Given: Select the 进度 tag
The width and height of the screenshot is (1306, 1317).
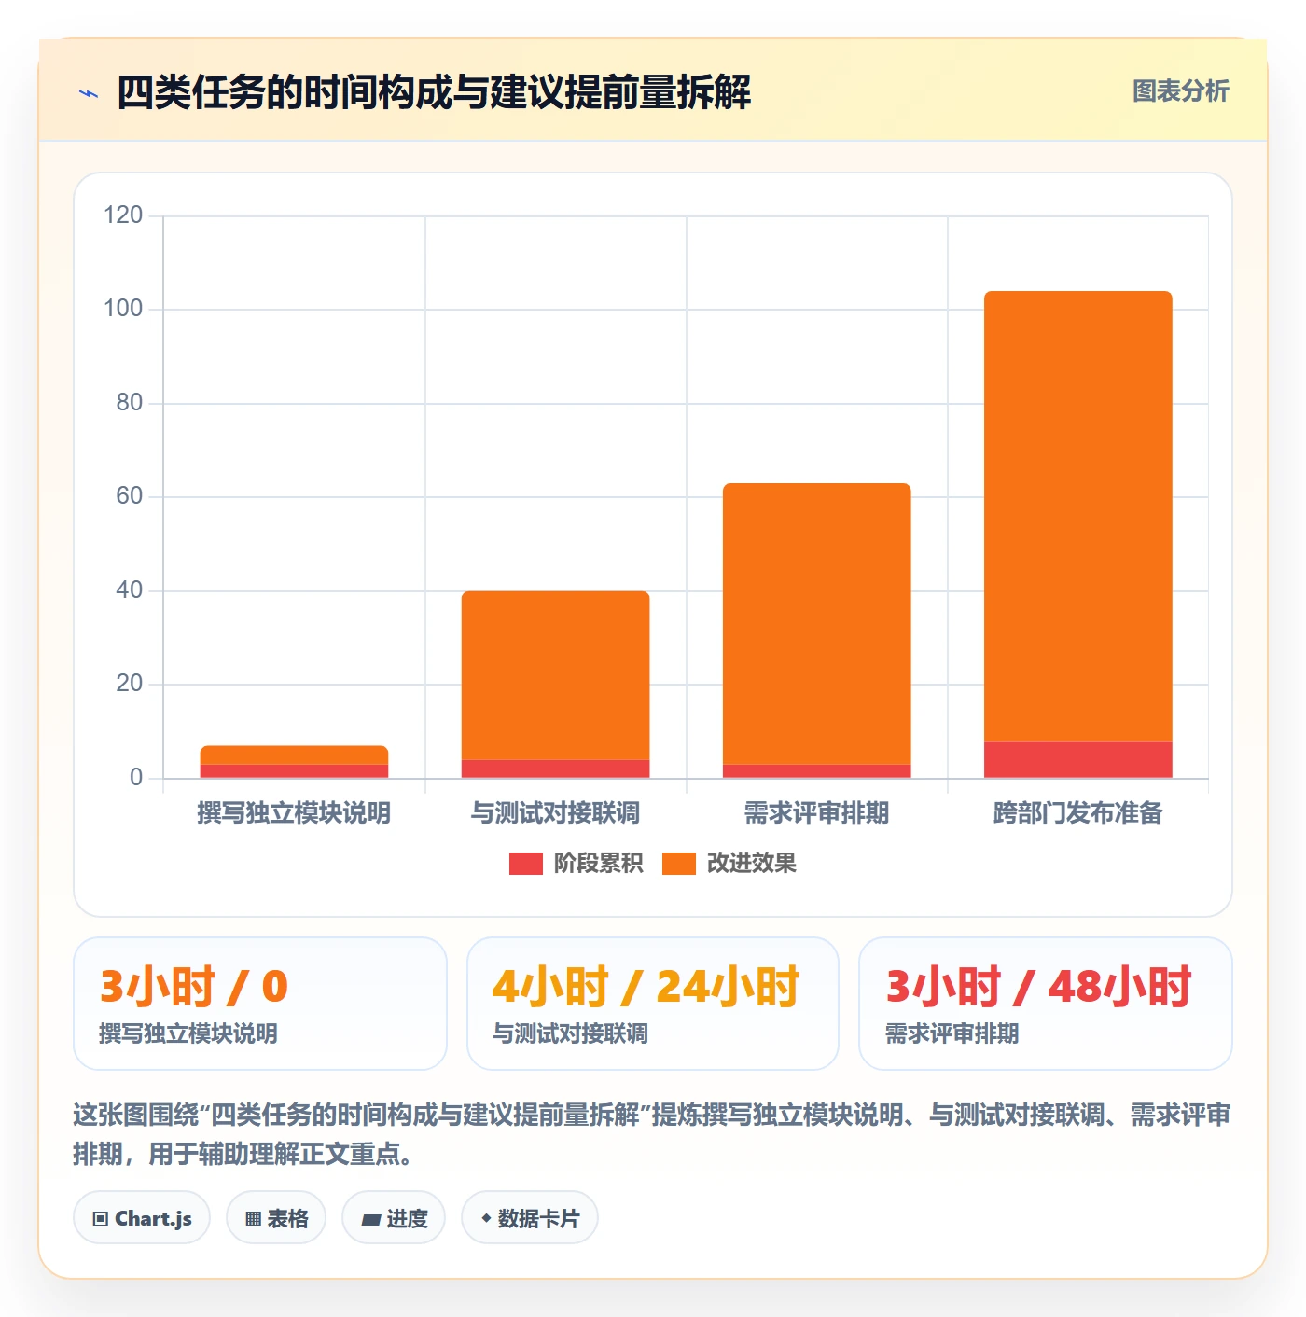Looking at the screenshot, I should pyautogui.click(x=394, y=1218).
